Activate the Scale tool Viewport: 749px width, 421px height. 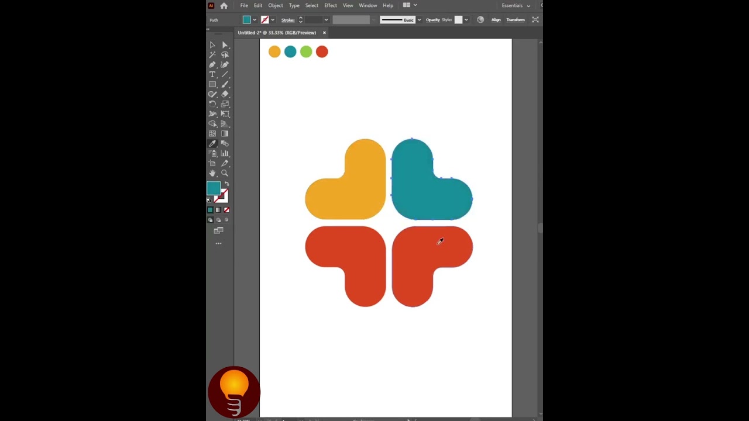pyautogui.click(x=225, y=104)
